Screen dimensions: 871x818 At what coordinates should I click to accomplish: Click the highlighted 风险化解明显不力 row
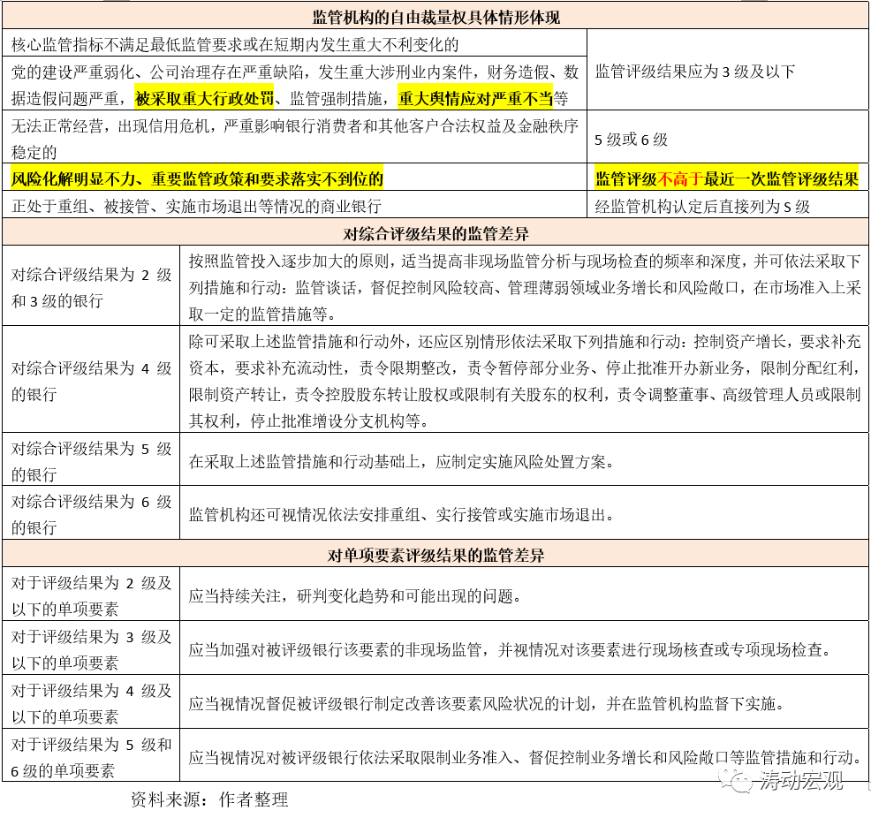pyautogui.click(x=197, y=178)
